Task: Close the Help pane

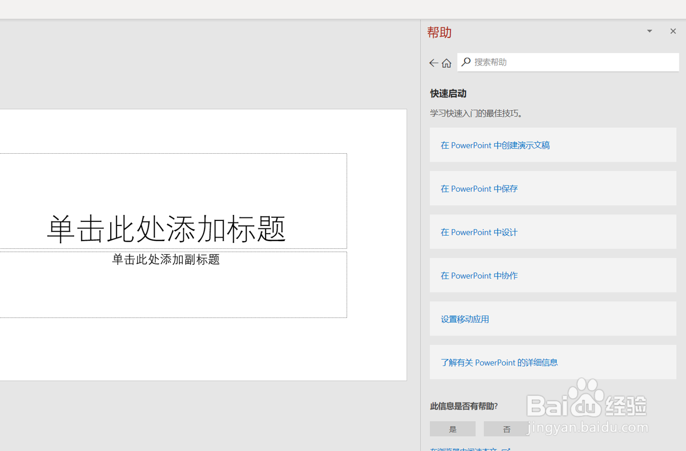Action: 673,31
